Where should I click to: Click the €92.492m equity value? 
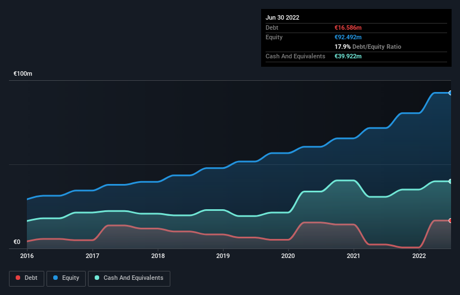348,37
